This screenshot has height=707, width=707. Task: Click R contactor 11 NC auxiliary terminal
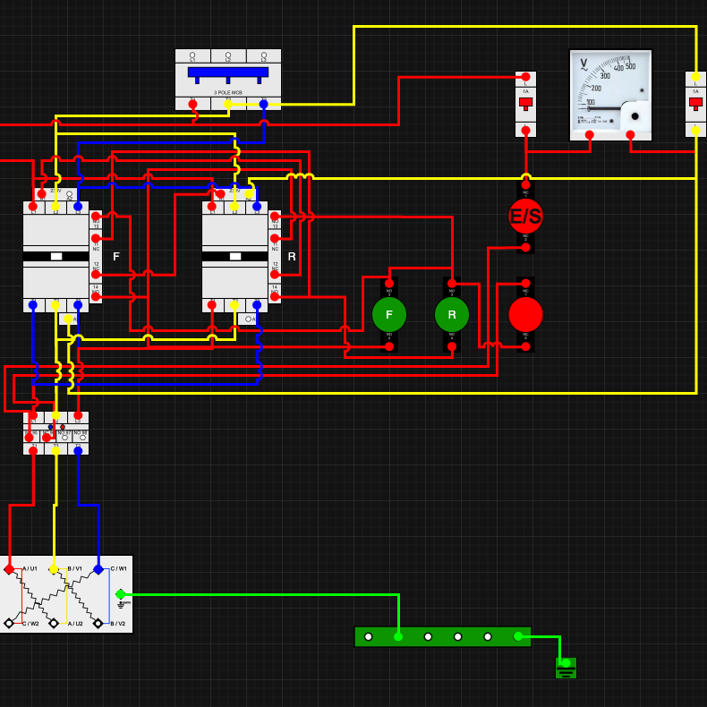tap(275, 239)
